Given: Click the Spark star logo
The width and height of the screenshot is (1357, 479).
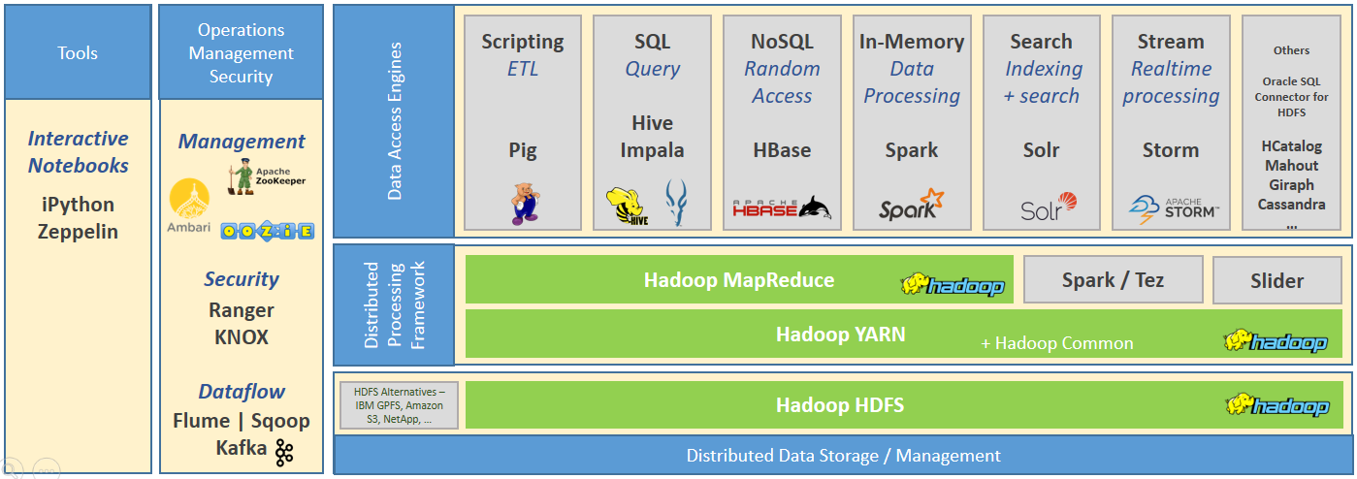Looking at the screenshot, I should coord(911,205).
